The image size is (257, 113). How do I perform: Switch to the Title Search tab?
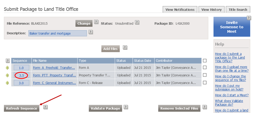coord(238,10)
